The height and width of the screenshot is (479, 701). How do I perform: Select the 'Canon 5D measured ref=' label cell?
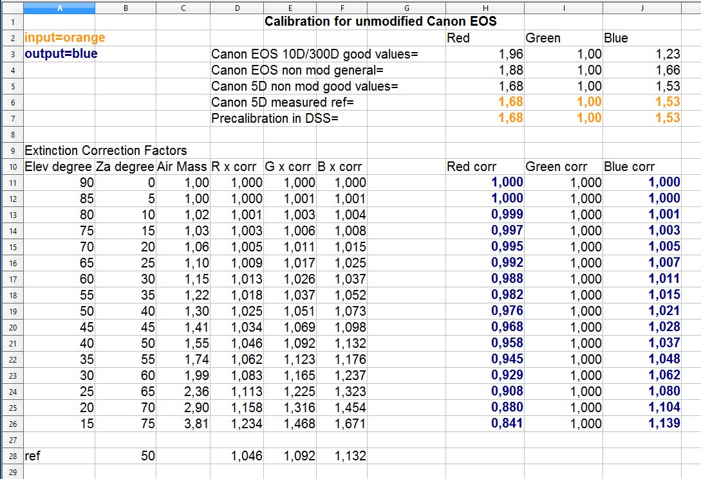click(x=283, y=102)
